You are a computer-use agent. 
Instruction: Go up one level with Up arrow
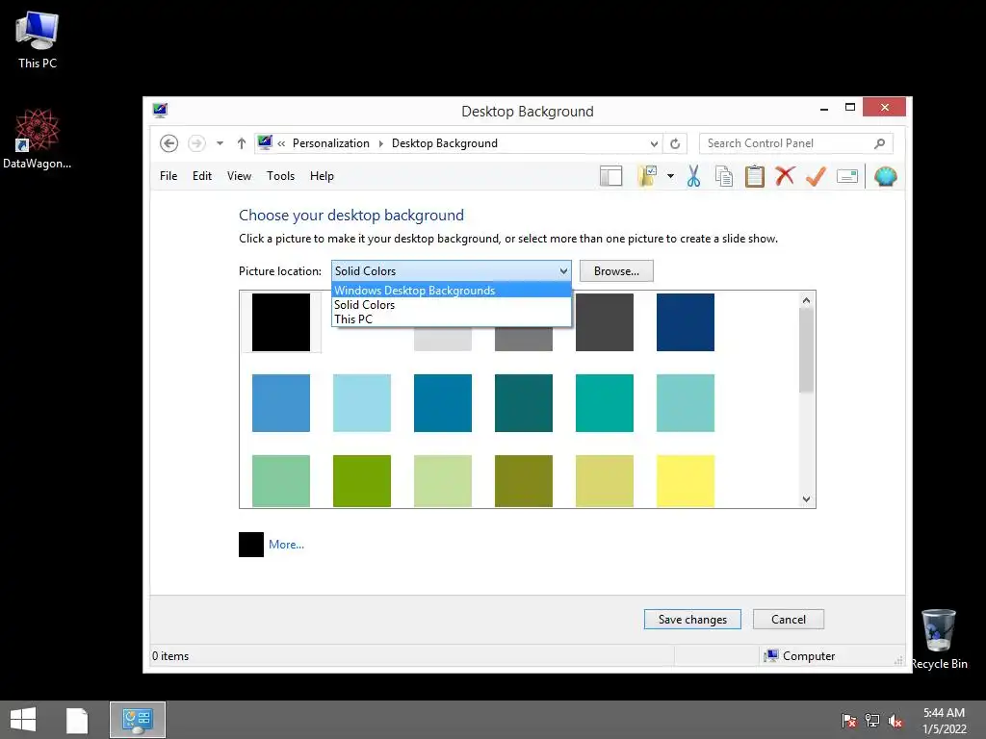[241, 143]
